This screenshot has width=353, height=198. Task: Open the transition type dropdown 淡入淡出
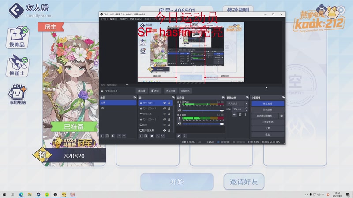(237, 103)
